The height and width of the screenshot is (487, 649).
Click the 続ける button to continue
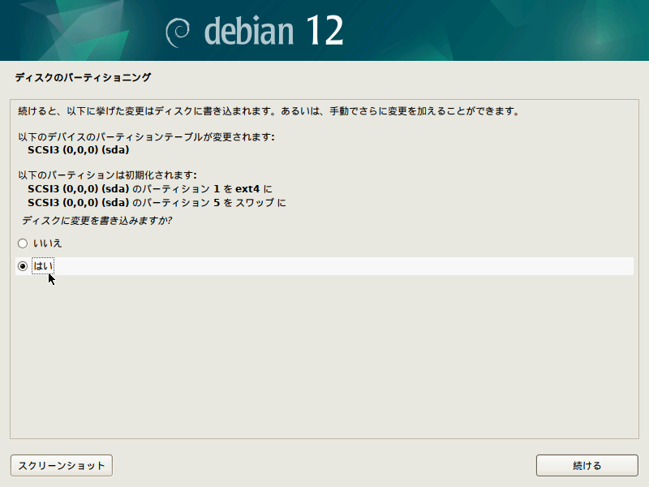pos(587,465)
